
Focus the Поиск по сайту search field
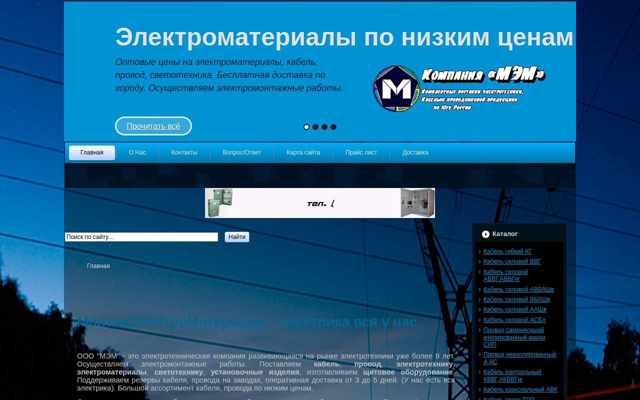pos(141,237)
